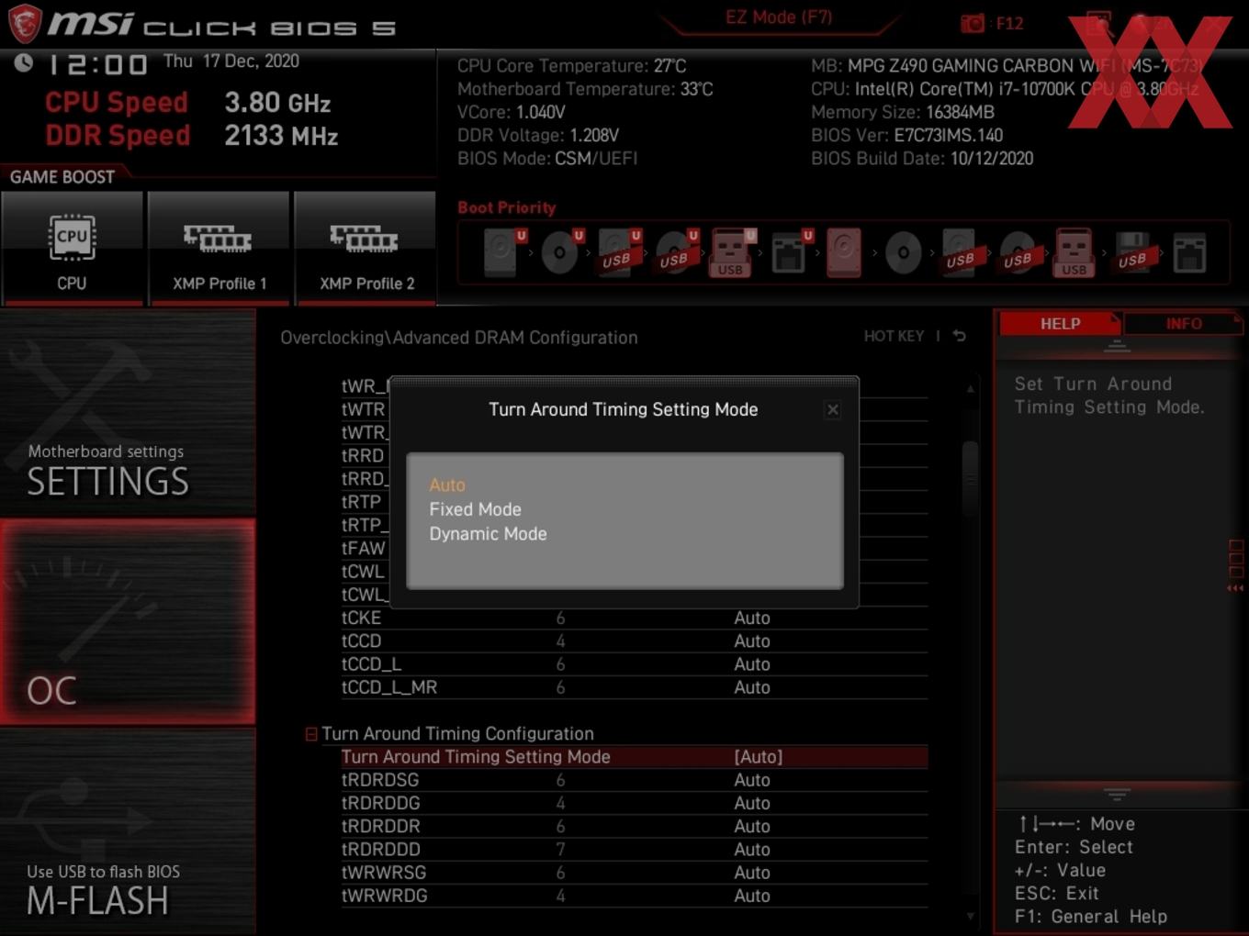Select the UEFI network boot device icon
The height and width of the screenshot is (936, 1249).
pos(789,252)
